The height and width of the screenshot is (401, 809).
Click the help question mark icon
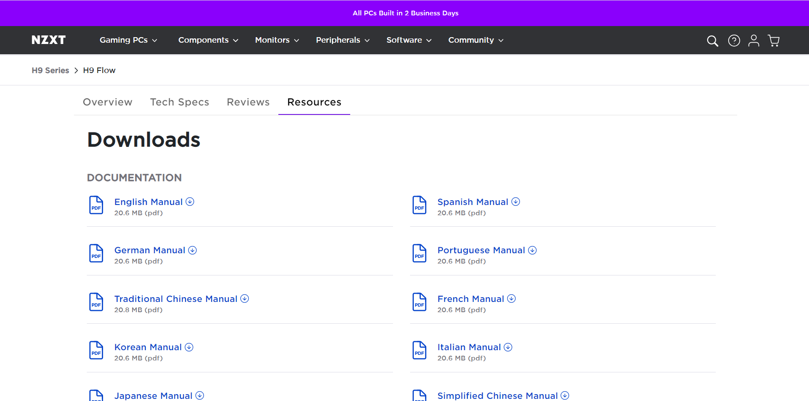(734, 41)
